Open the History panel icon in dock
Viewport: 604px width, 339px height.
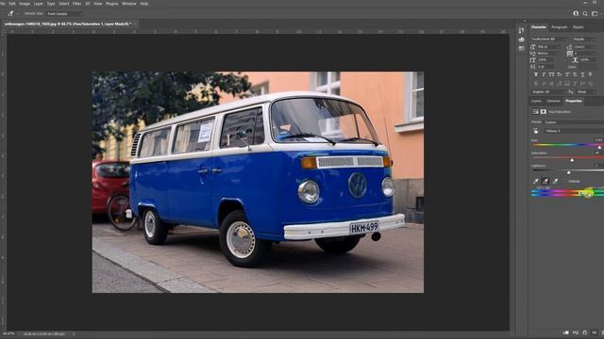click(x=521, y=30)
